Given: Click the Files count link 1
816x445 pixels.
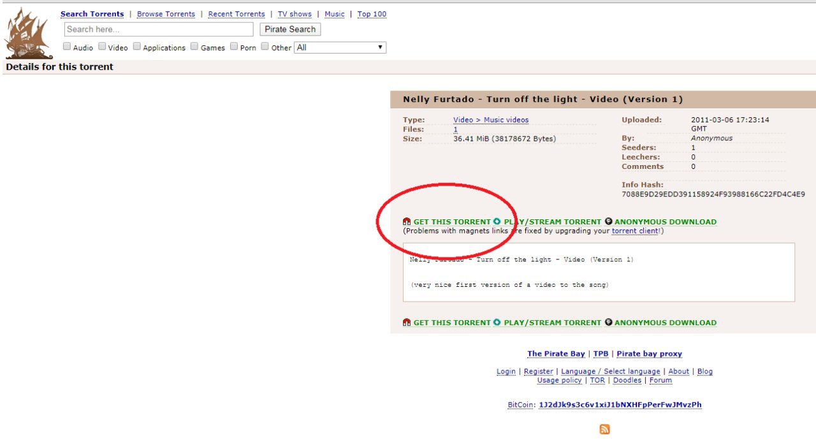Looking at the screenshot, I should pyautogui.click(x=455, y=129).
